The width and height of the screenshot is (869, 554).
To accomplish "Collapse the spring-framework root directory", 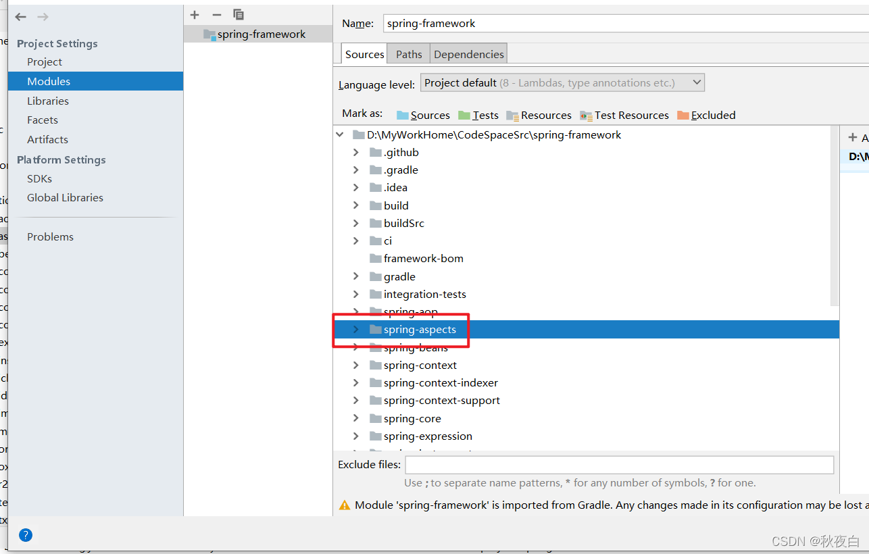I will pyautogui.click(x=340, y=134).
